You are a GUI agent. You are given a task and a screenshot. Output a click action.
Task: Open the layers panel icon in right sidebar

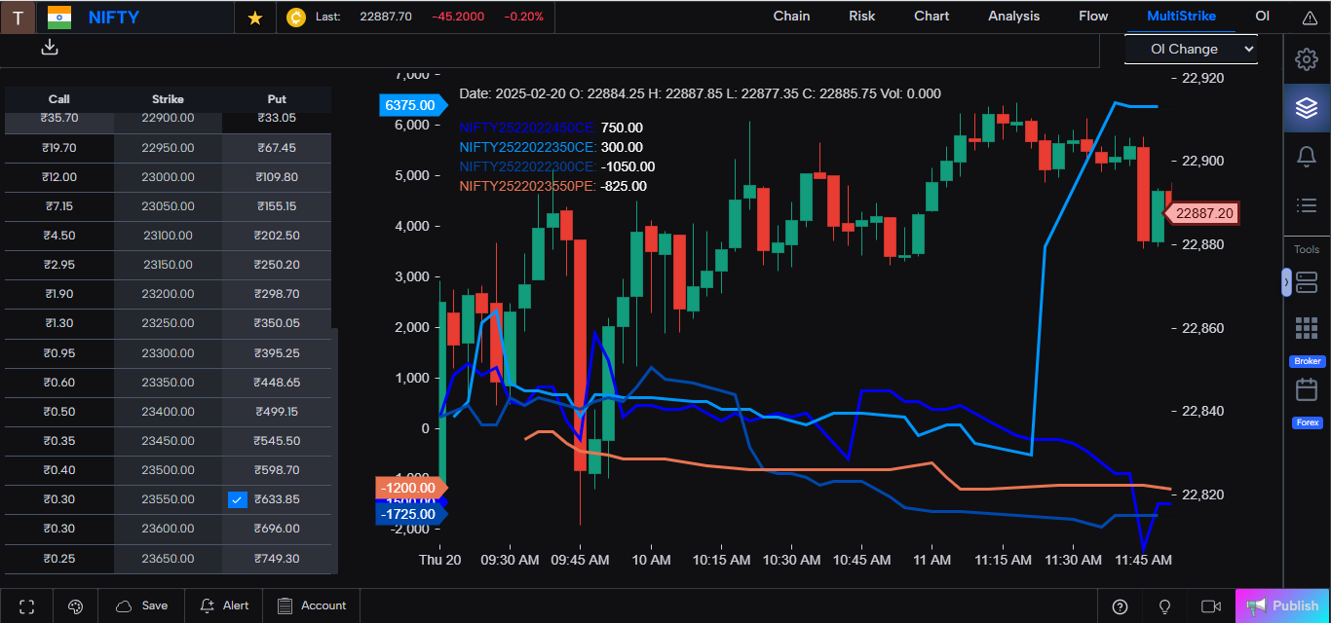[1307, 108]
